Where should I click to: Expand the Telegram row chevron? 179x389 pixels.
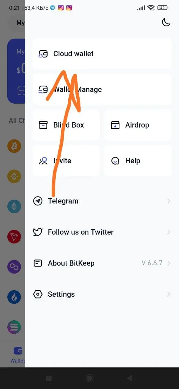tap(169, 201)
